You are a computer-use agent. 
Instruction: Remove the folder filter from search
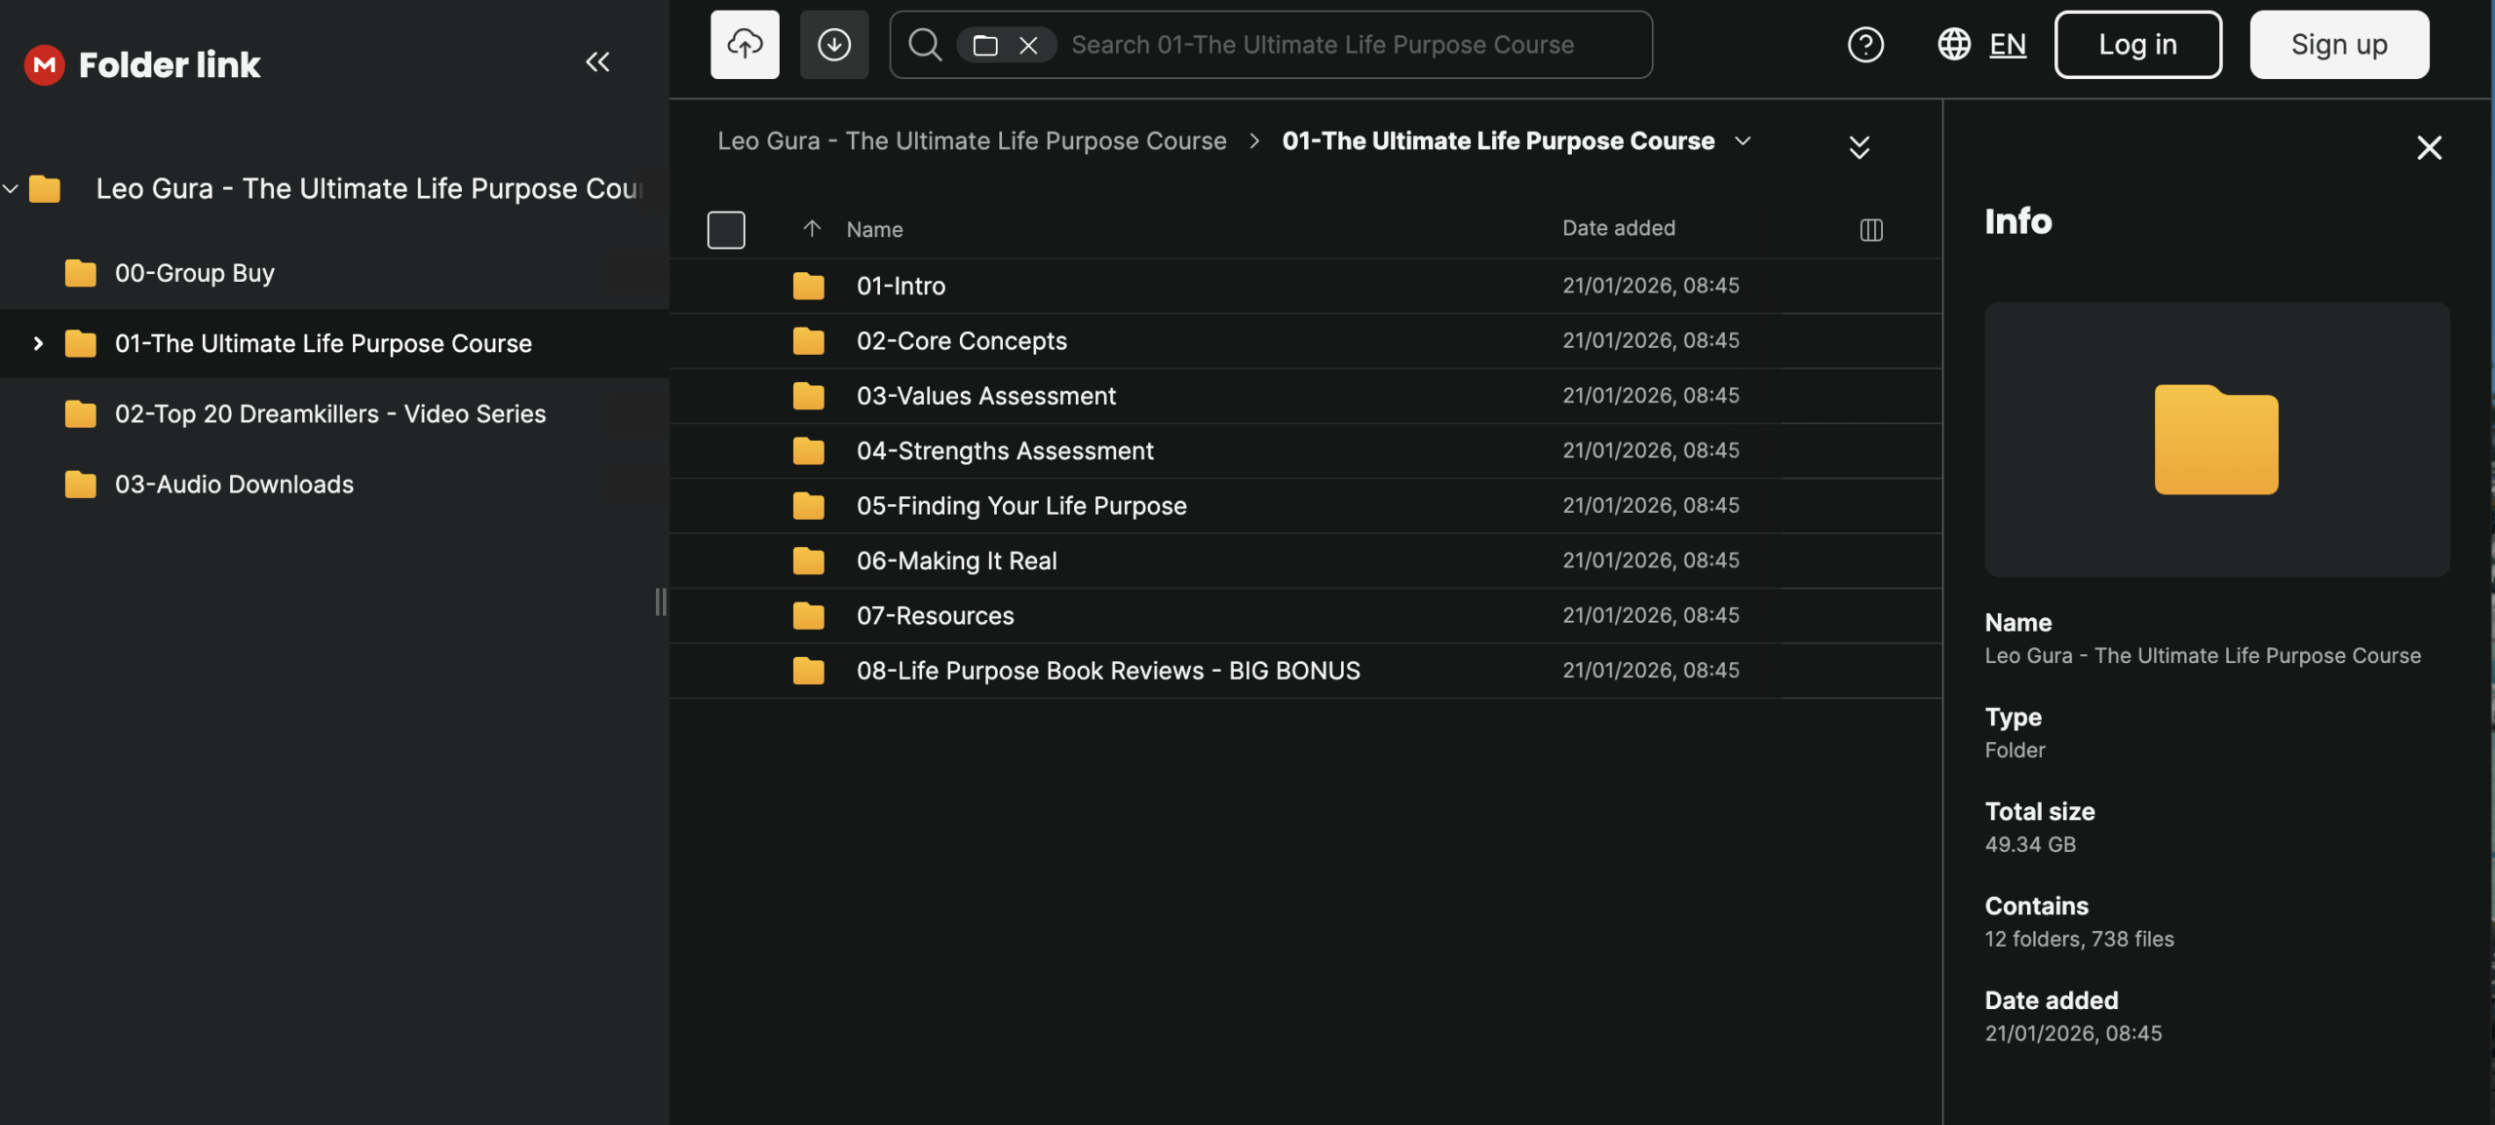tap(1028, 45)
